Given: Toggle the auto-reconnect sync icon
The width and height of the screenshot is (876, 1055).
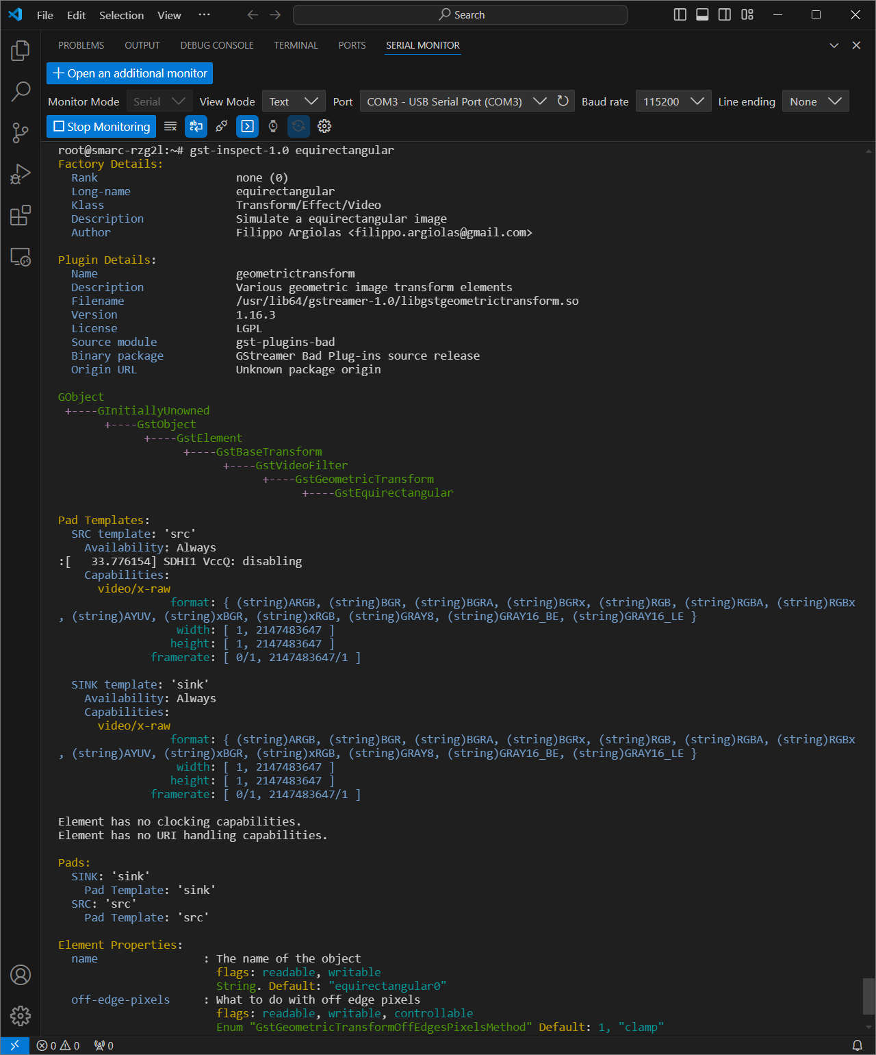Looking at the screenshot, I should [x=298, y=126].
